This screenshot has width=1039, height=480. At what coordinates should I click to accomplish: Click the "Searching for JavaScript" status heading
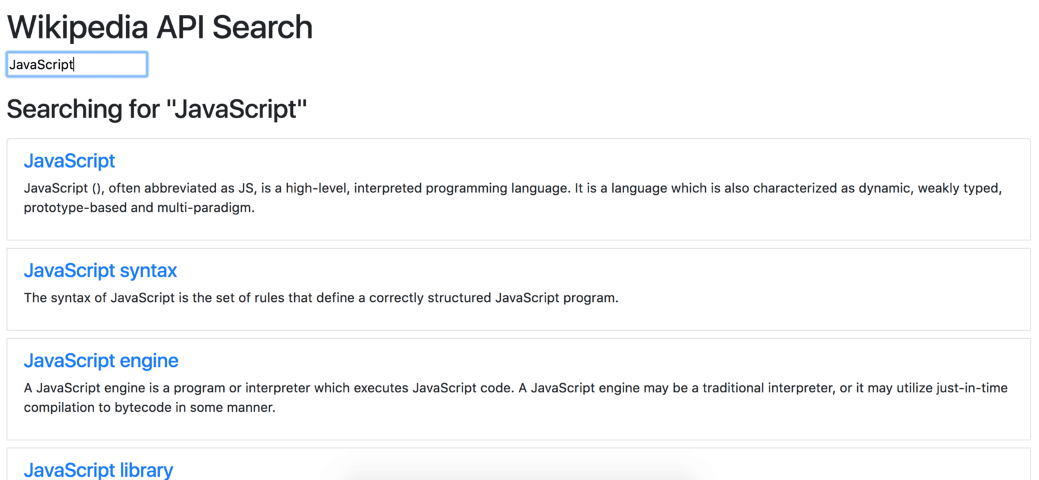[156, 109]
